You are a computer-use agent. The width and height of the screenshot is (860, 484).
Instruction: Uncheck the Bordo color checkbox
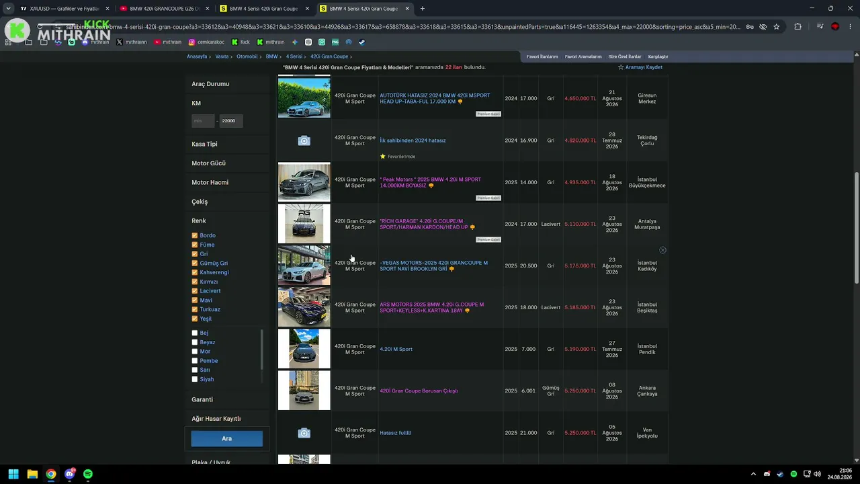tap(195, 235)
